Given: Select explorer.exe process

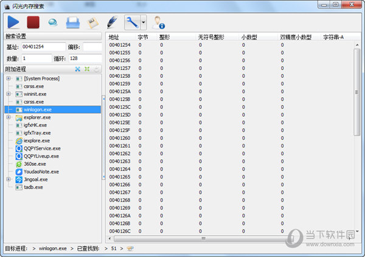Looking at the screenshot, I should 37,117.
